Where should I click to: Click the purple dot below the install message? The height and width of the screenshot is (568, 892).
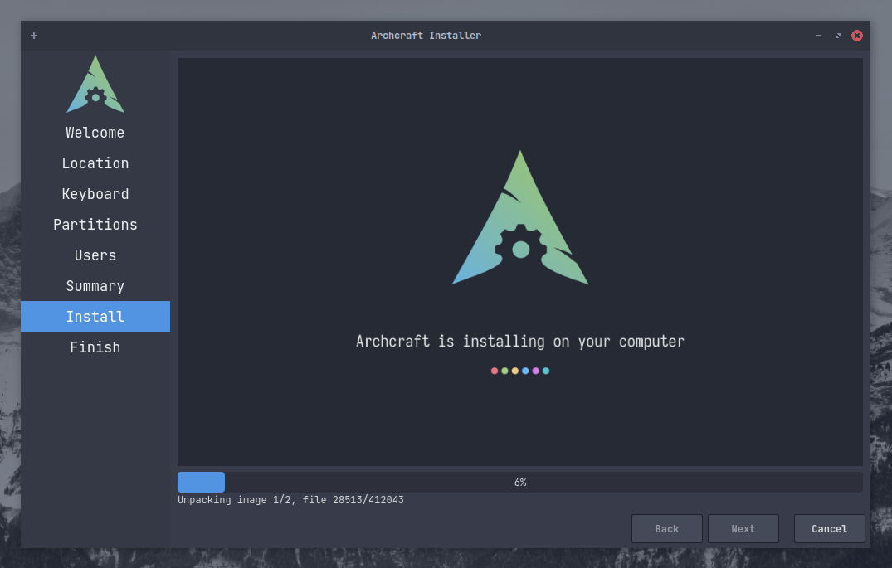535,371
